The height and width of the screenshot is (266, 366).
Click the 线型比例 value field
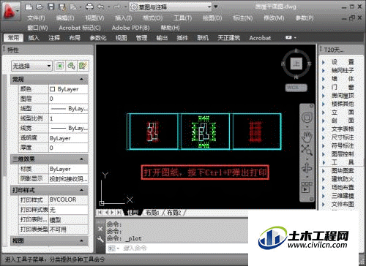point(68,118)
